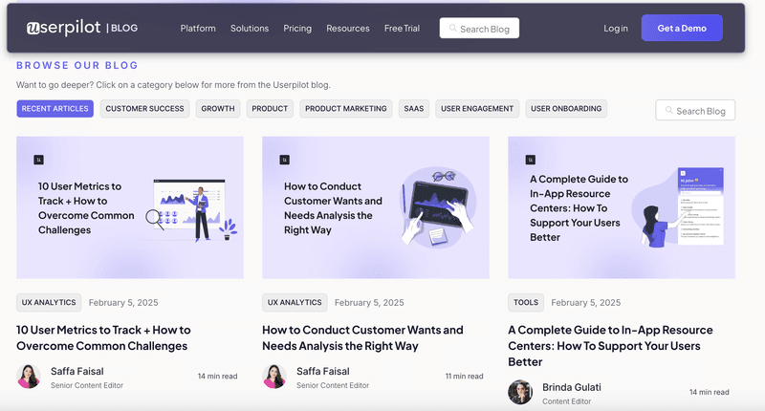765x411 pixels.
Task: Click Saffa Faisal's avatar under first article
Action: click(x=29, y=377)
